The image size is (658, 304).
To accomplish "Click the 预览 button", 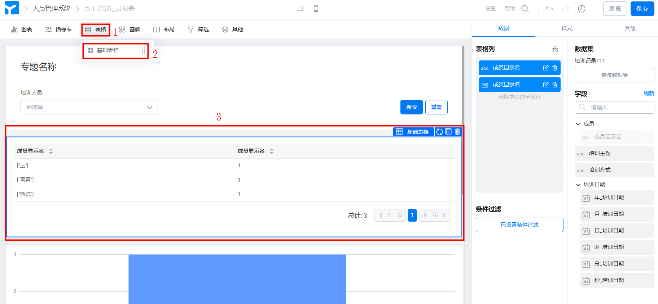I will (615, 9).
